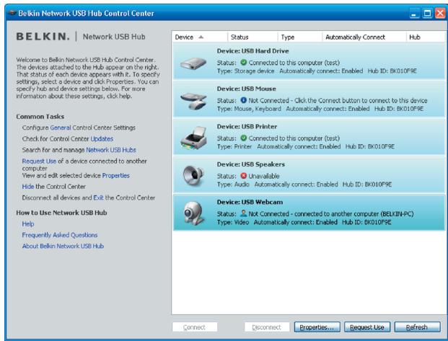
Task: Click 'Type: Storage device' text
Action: point(245,71)
